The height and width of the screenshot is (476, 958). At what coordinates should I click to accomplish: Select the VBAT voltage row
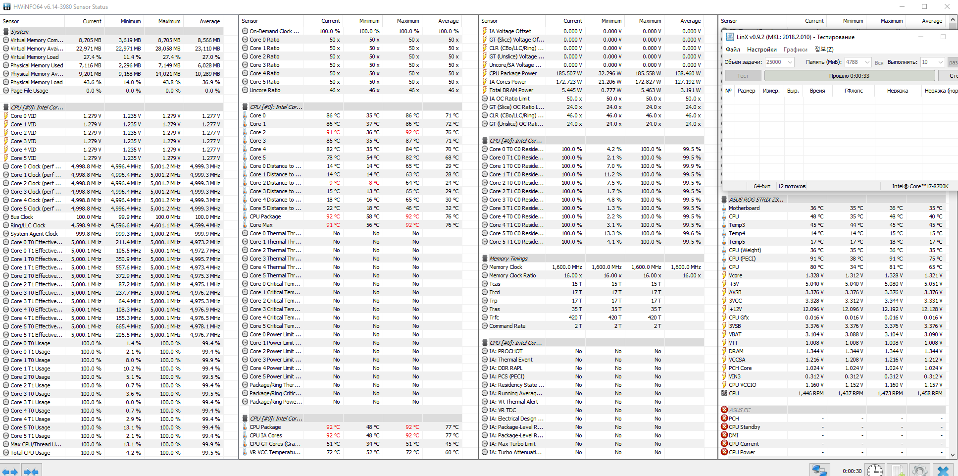coord(832,334)
